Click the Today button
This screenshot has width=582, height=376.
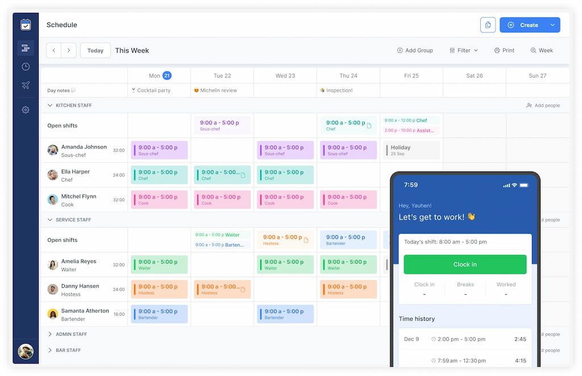[95, 51]
